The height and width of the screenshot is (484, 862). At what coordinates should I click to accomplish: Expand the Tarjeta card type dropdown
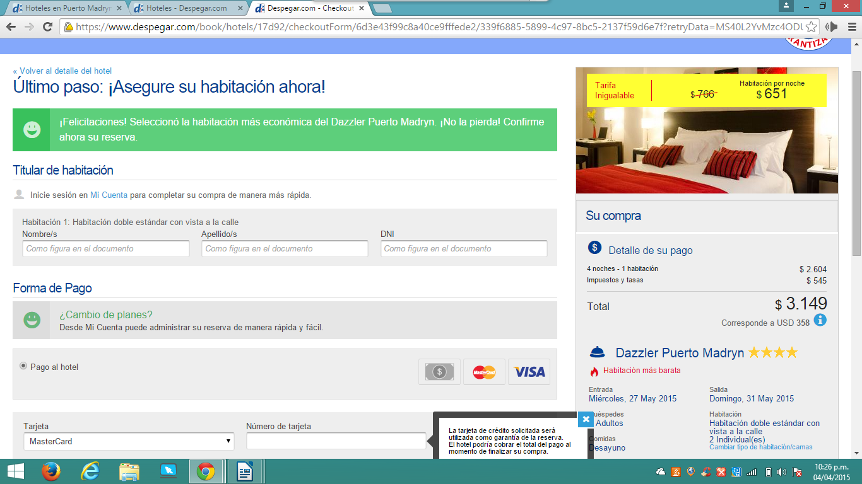(x=129, y=441)
